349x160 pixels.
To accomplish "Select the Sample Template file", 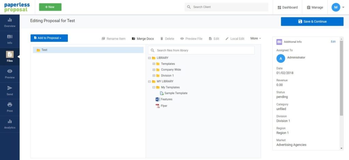I will pyautogui.click(x=176, y=93).
